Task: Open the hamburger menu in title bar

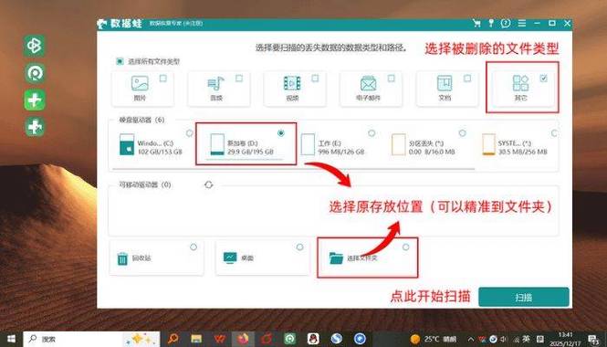Action: click(x=522, y=23)
